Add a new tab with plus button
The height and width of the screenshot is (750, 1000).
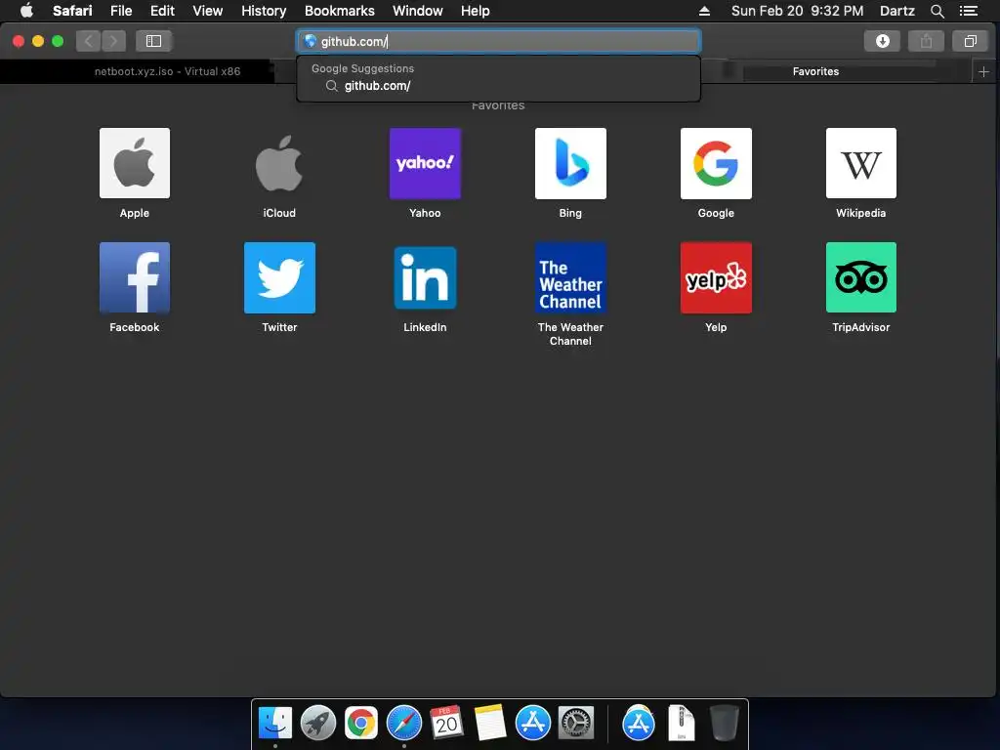[x=983, y=71]
